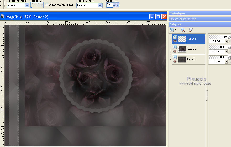Click the Image3 document icon in title bar
The image size is (231, 147).
pyautogui.click(x=2, y=17)
